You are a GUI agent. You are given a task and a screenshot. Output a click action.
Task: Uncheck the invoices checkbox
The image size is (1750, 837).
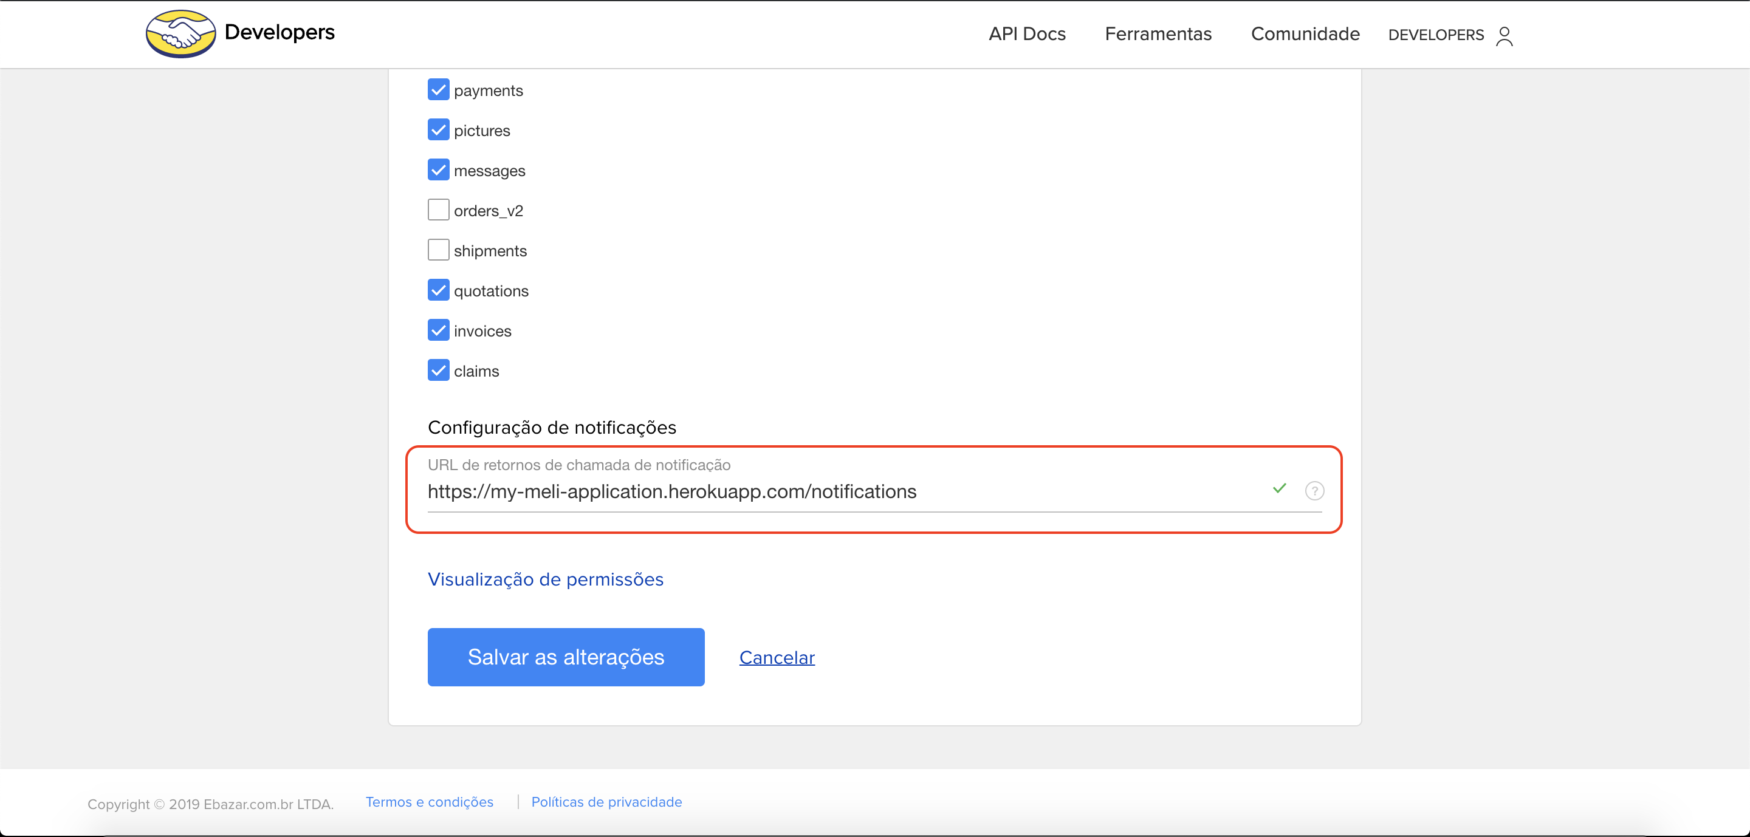pyautogui.click(x=438, y=330)
